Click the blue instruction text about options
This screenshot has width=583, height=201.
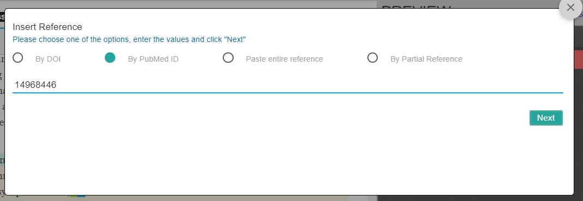tap(129, 39)
